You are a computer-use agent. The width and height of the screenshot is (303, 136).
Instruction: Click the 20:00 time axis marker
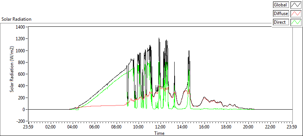pyautogui.click(x=248, y=127)
